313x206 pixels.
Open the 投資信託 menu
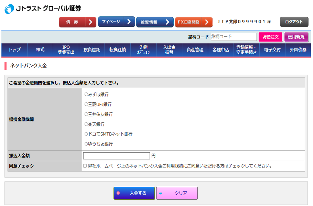92,50
